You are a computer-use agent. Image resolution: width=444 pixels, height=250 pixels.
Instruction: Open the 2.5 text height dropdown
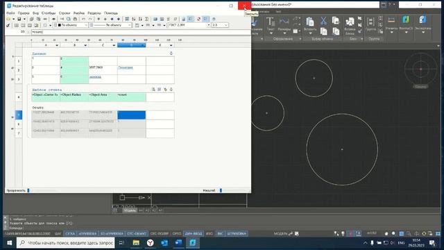220,25
